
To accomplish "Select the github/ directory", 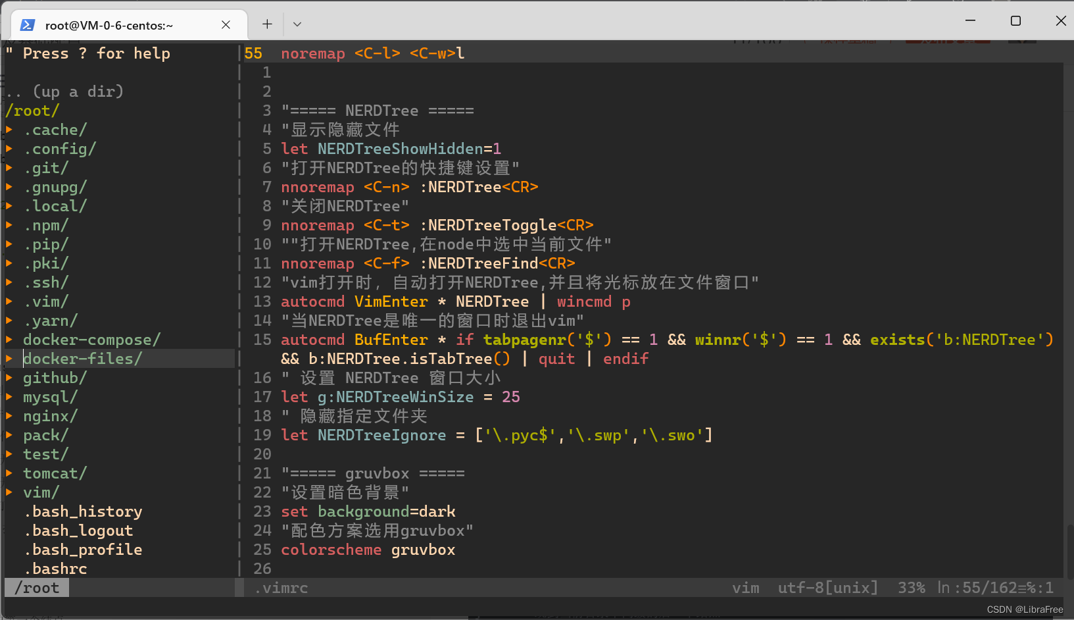I will [55, 378].
